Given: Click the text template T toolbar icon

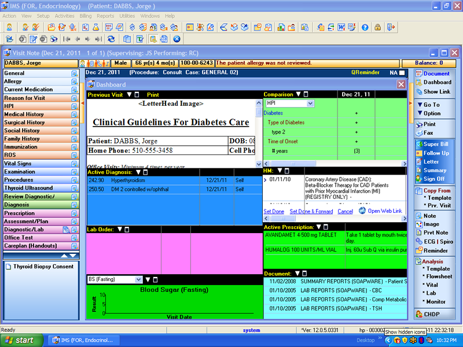Looking at the screenshot, I should point(139,39).
